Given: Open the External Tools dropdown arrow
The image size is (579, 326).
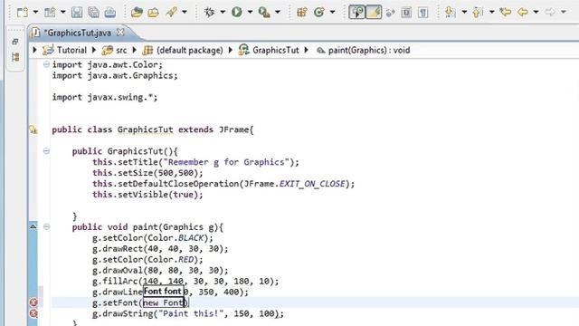Looking at the screenshot, I should click(278, 12).
